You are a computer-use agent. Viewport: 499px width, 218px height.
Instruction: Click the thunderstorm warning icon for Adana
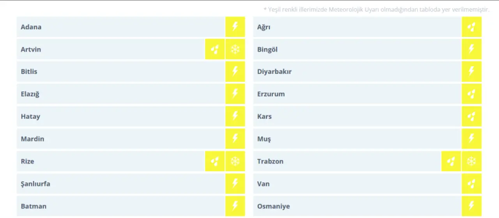pos(235,27)
